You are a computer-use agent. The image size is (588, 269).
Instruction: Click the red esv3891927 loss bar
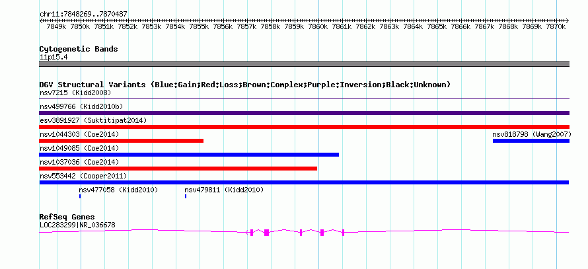coord(304,127)
